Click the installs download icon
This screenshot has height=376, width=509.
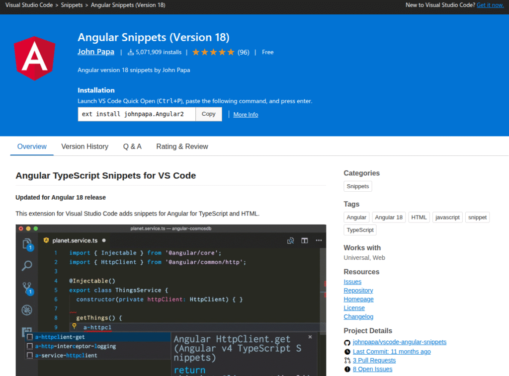coord(131,52)
